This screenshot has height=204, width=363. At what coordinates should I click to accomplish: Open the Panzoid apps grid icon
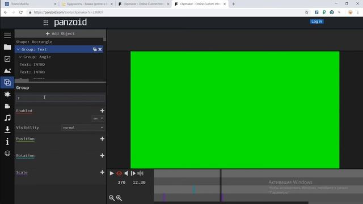tap(46, 23)
